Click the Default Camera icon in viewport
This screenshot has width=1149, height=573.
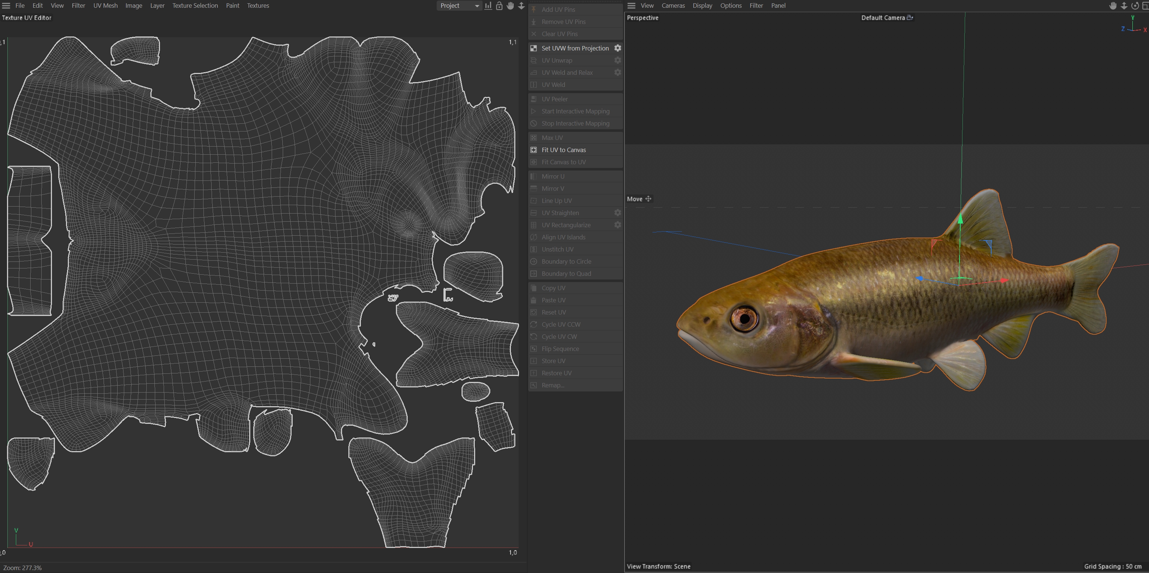(910, 17)
